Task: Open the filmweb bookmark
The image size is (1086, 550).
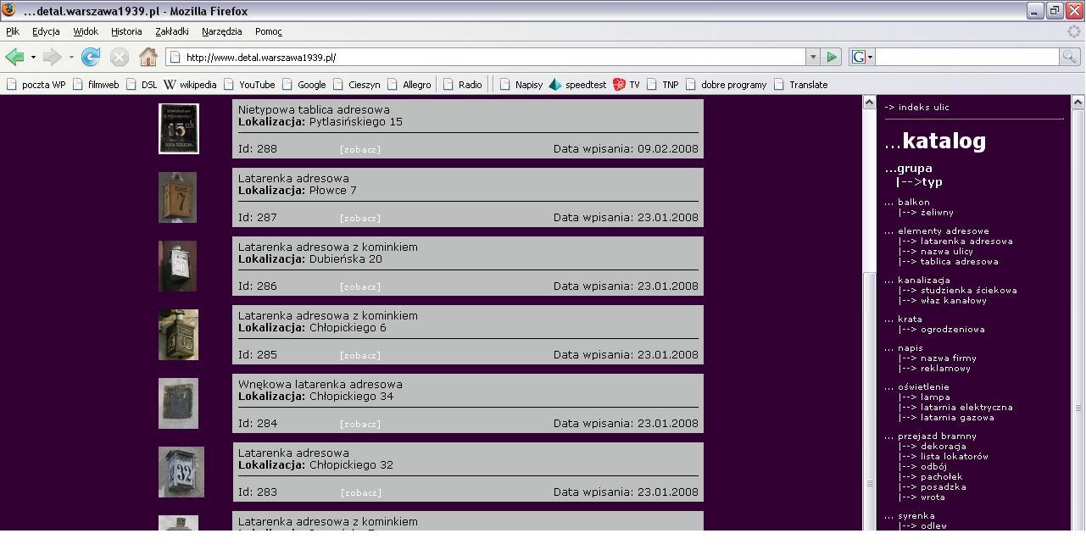Action: (x=96, y=85)
